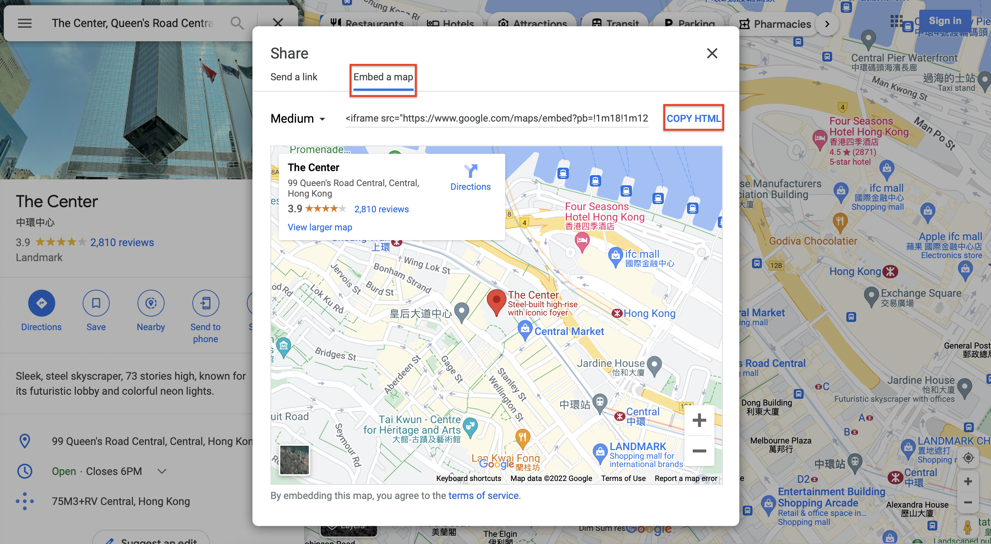This screenshot has height=544, width=991.
Task: Click the my location target icon
Action: pyautogui.click(x=968, y=458)
